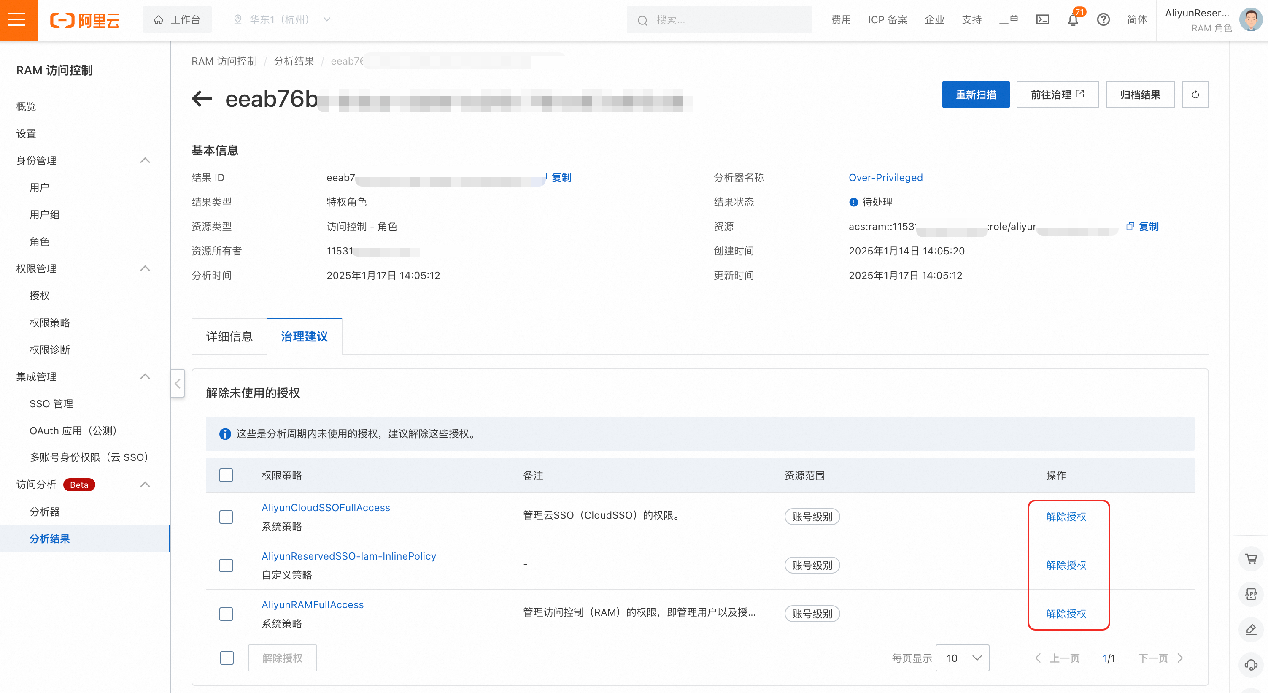Click the back arrow beside result ID title

[202, 98]
